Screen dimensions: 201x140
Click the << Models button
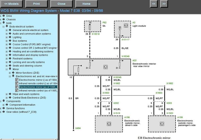click(12, 4)
